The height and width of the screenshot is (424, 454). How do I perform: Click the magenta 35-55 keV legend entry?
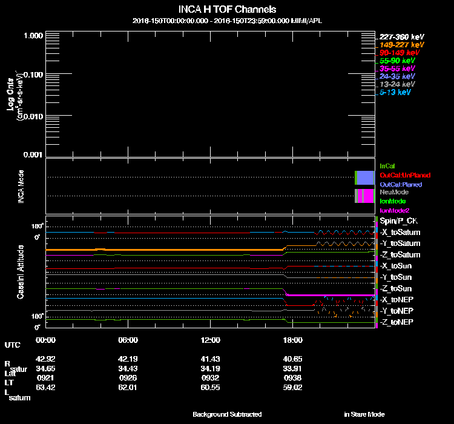pos(396,68)
